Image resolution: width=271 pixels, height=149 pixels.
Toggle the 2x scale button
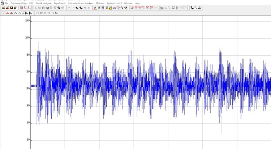(x=27, y=13)
